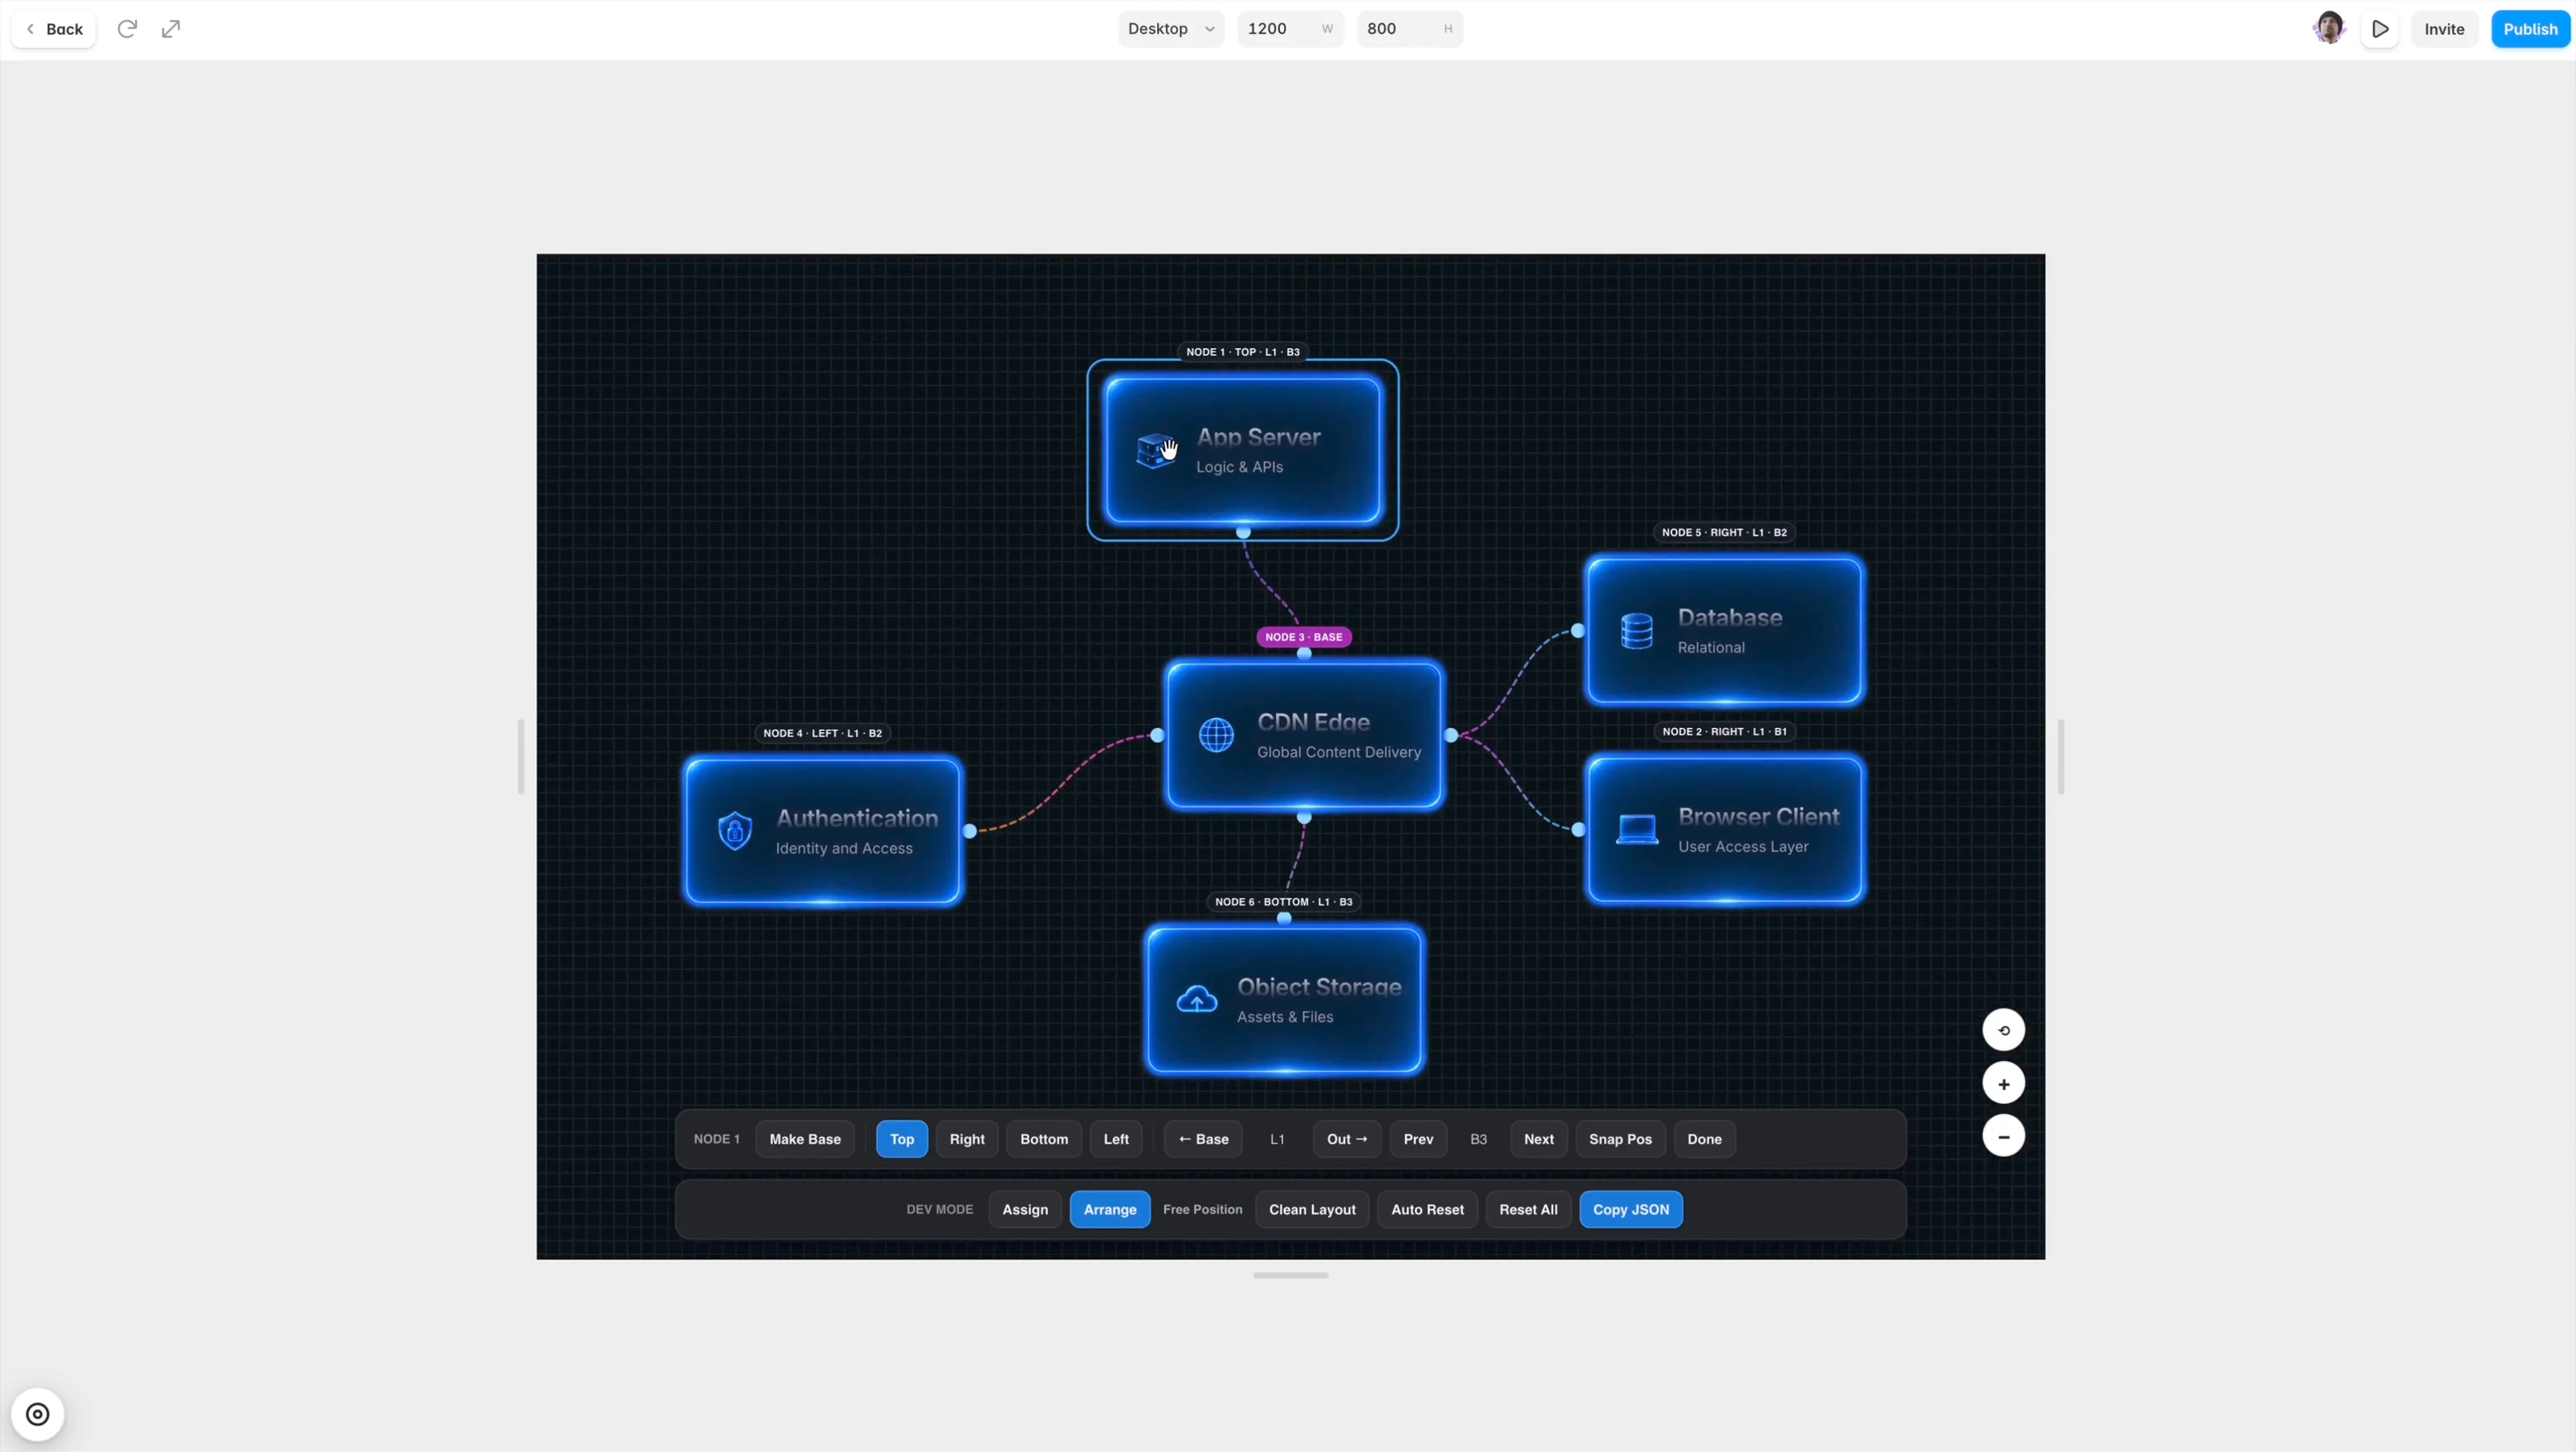Click the Invite button

(2444, 29)
